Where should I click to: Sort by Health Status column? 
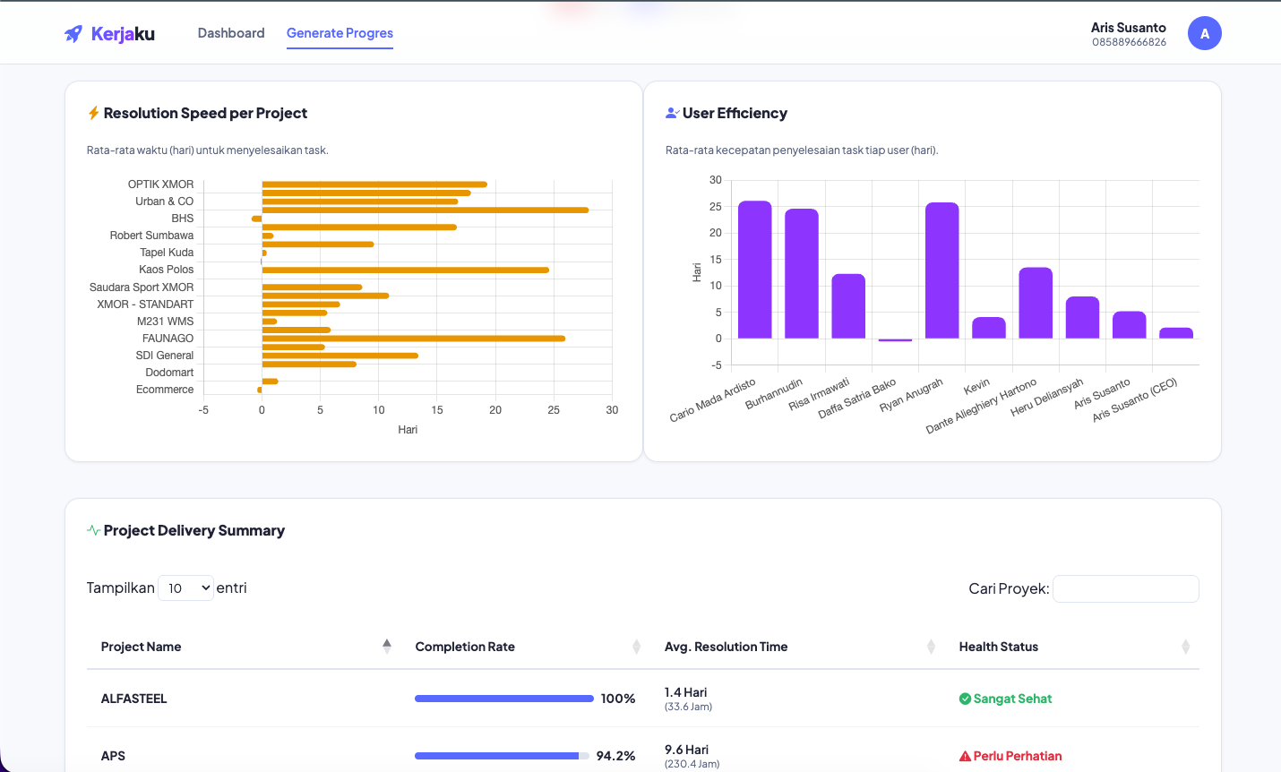[x=1185, y=647]
